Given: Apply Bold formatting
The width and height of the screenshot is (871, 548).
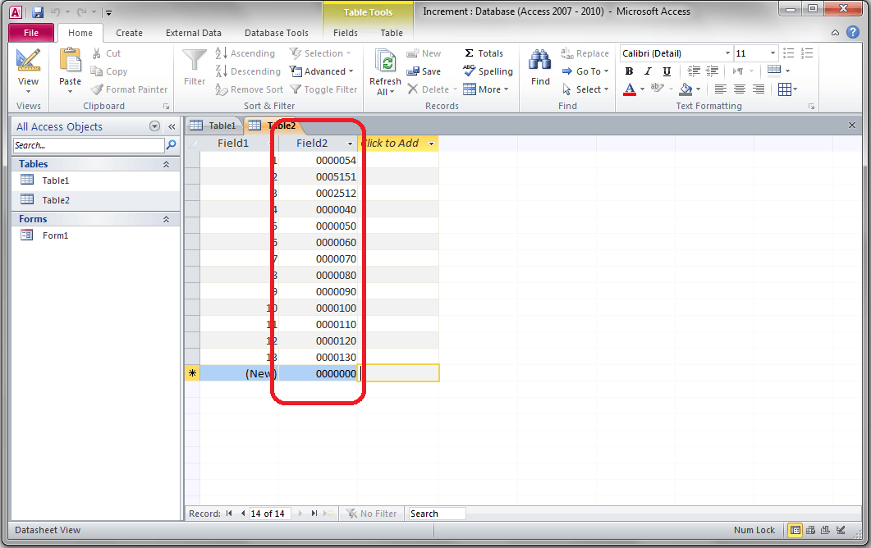Looking at the screenshot, I should pos(629,71).
